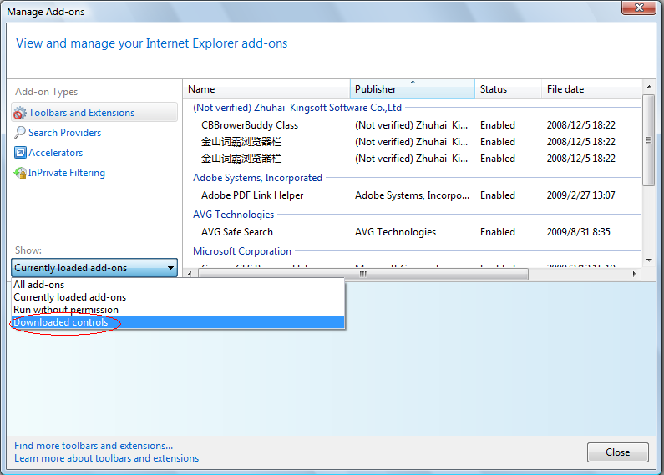Open Find more toolbars and extensions link

94,446
